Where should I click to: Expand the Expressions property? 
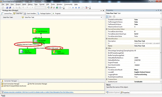(x=107, y=67)
